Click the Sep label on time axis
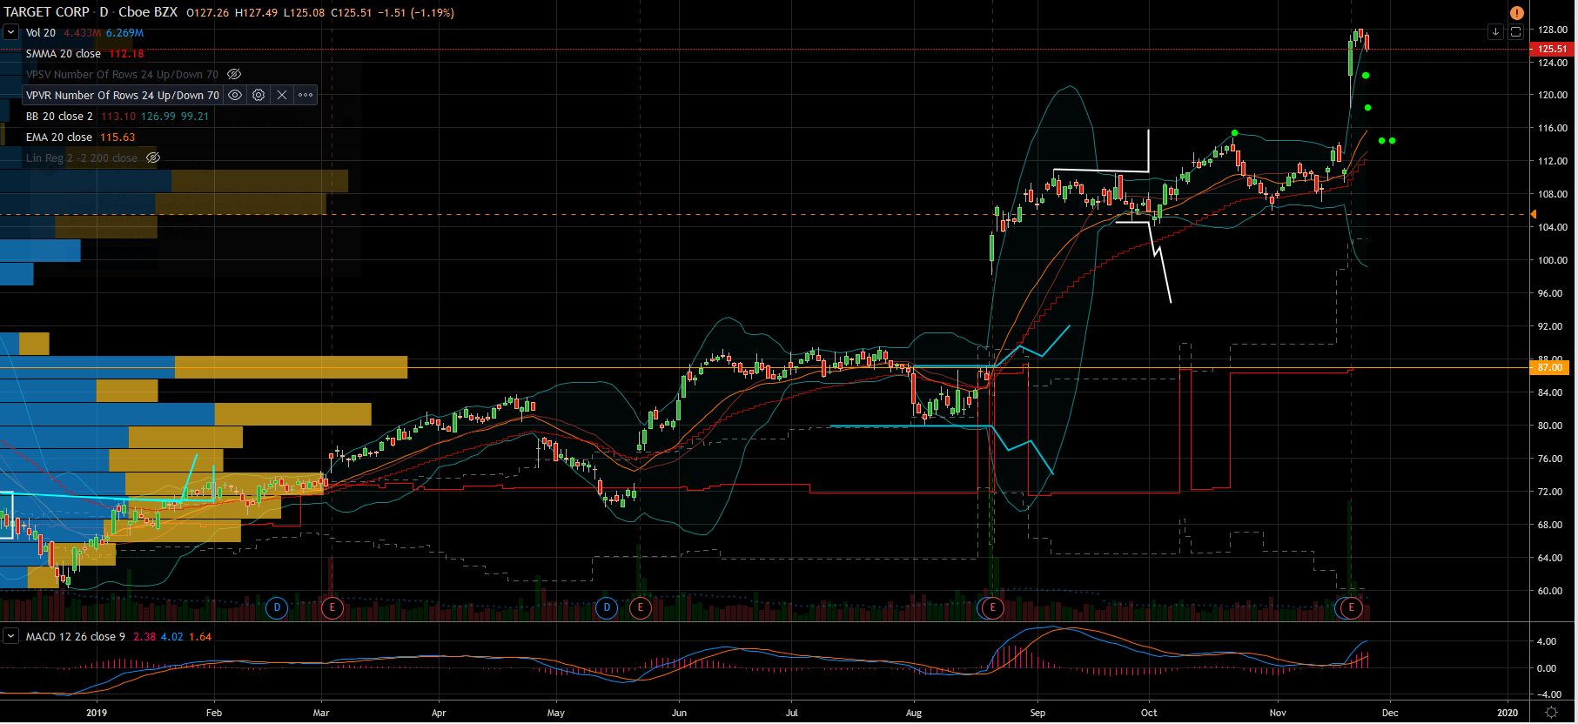1578x724 pixels. (x=1037, y=713)
